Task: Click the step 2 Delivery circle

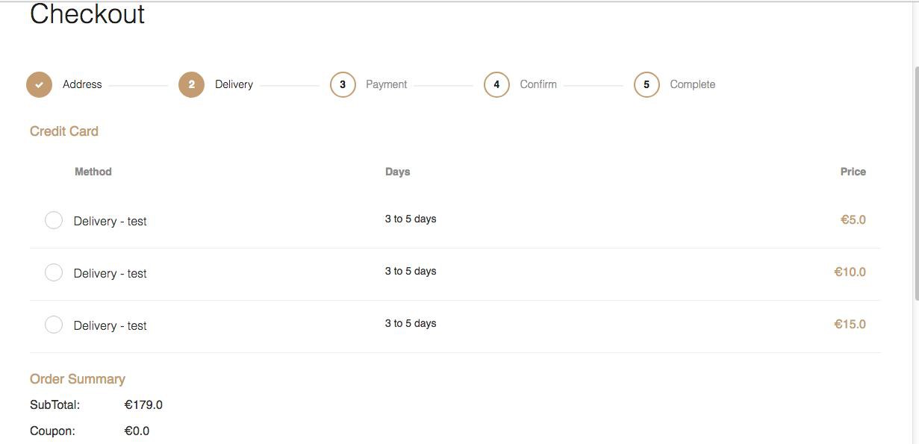Action: coord(191,84)
